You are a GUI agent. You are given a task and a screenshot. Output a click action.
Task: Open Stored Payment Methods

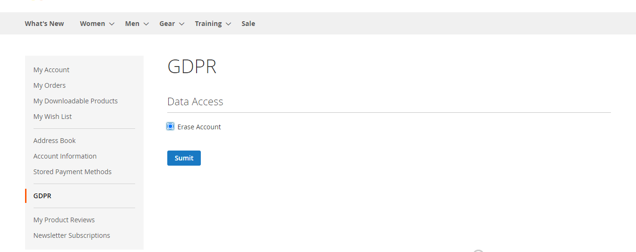pos(72,172)
